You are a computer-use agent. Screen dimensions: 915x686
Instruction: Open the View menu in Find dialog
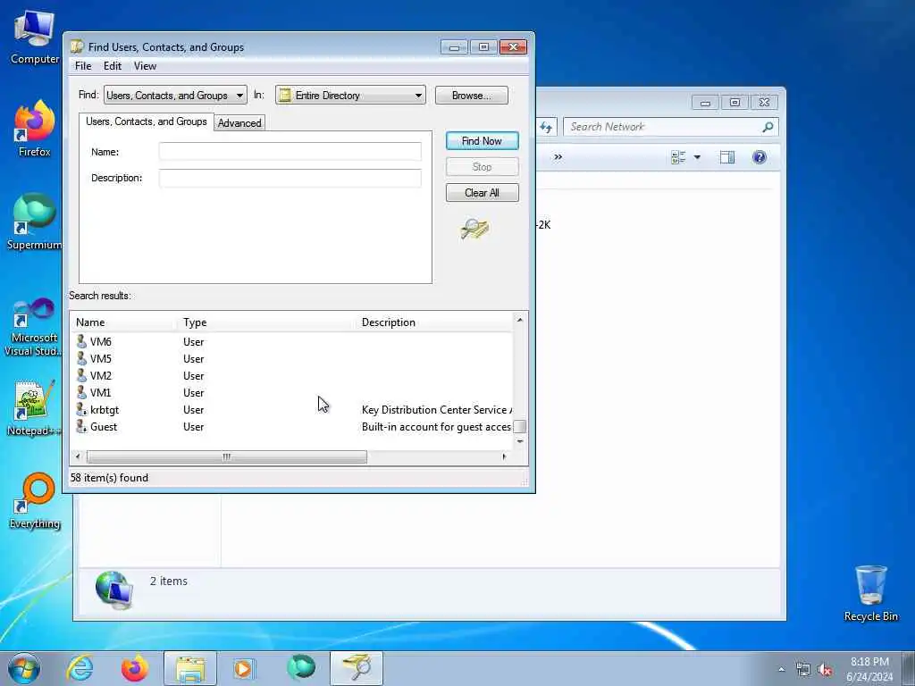click(145, 66)
